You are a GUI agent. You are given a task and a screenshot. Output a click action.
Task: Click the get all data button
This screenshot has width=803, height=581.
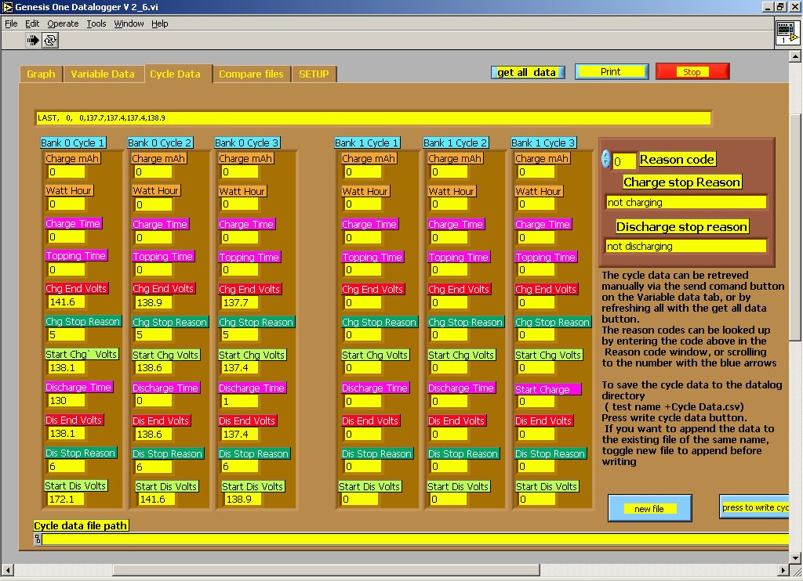528,73
